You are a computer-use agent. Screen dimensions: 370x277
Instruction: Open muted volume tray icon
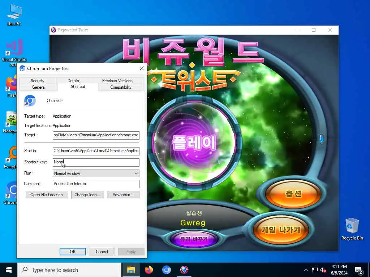click(x=323, y=270)
